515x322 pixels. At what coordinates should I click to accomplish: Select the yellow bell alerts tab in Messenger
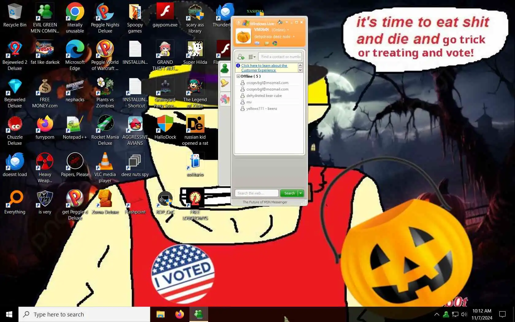click(x=225, y=83)
